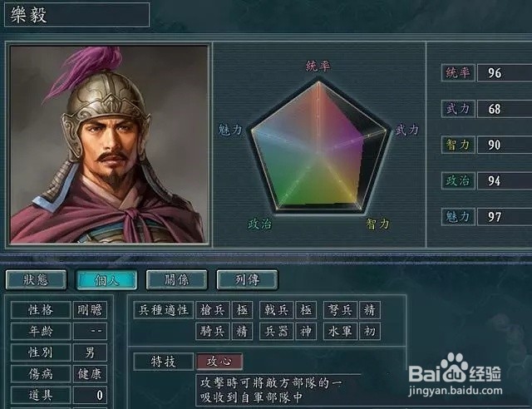Select the 戟兵 troop aptitude cell
Image resolution: width=532 pixels, height=409 pixels.
tap(277, 310)
